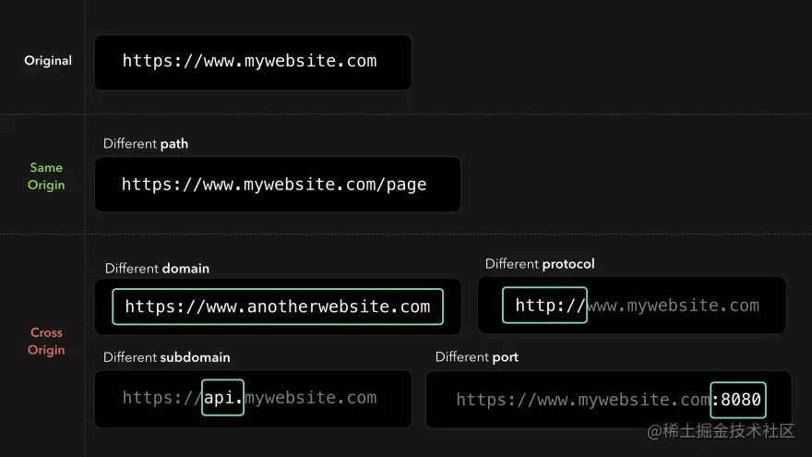Image resolution: width=812 pixels, height=457 pixels.
Task: Click dimmed https://www.mywebsite.com before :8080
Action: coord(582,400)
